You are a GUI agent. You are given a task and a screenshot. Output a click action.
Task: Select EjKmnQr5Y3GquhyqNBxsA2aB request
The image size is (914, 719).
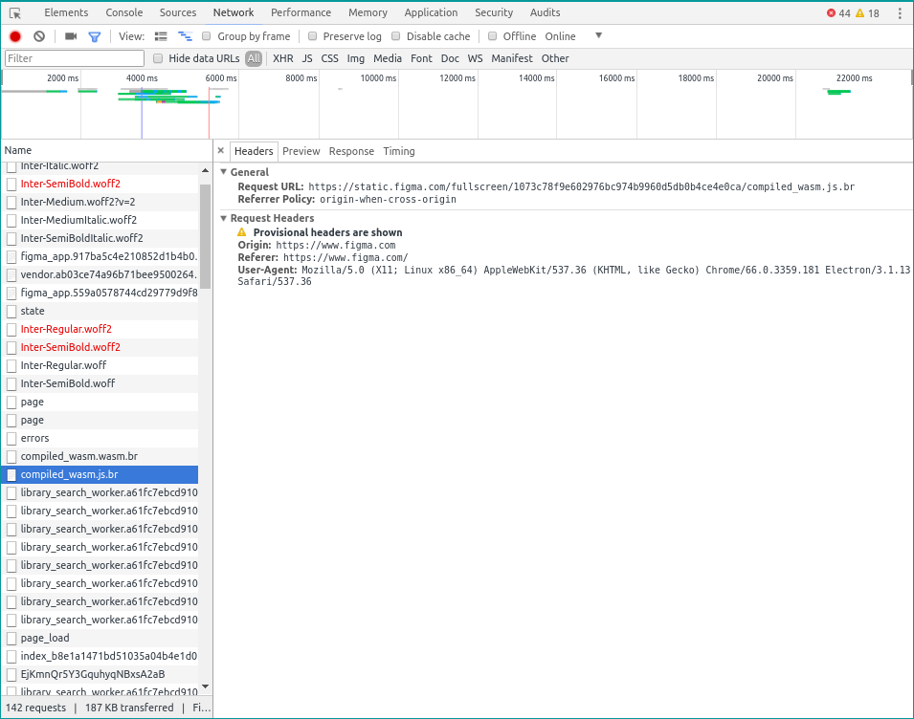coord(100,674)
